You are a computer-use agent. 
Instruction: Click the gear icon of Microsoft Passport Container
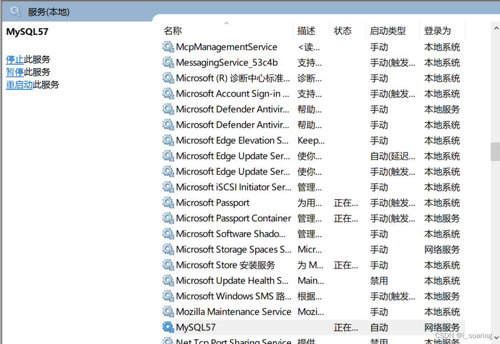click(168, 218)
